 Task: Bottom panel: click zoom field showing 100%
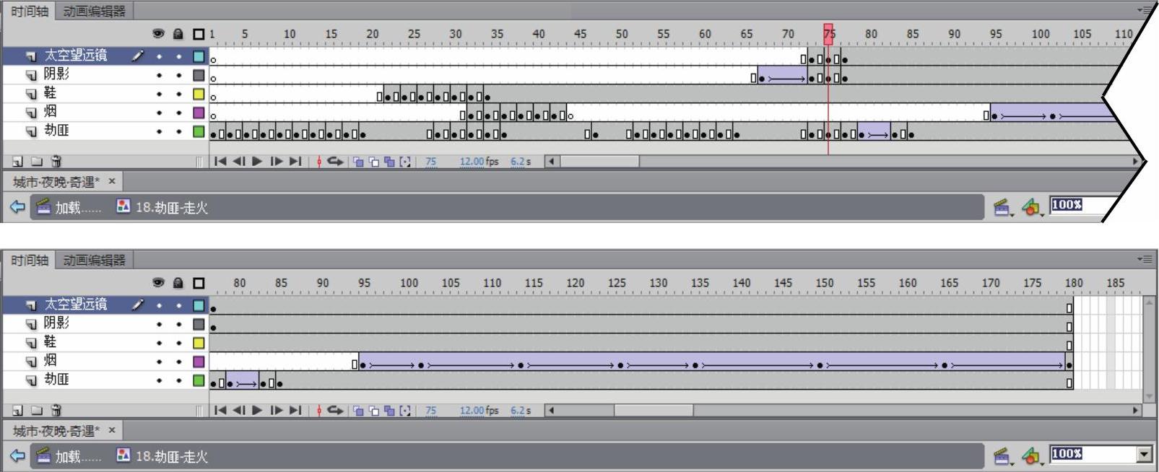(x=1093, y=455)
